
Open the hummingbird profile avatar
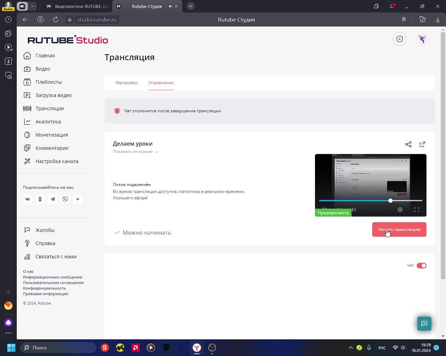[422, 39]
